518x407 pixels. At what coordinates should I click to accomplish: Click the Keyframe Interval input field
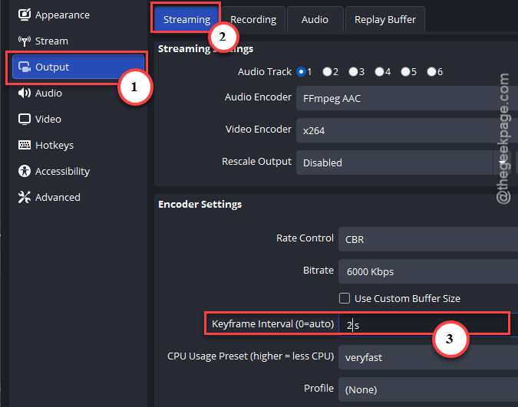pyautogui.click(x=428, y=324)
